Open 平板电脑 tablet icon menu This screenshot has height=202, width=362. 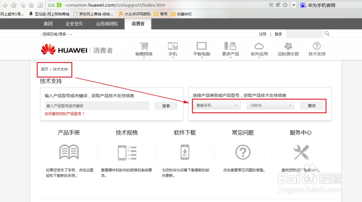coord(202,49)
